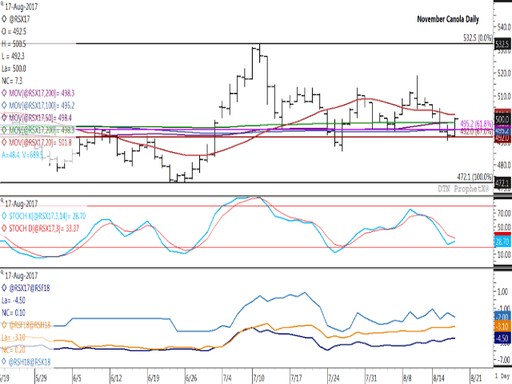This screenshot has width=512, height=384.
Task: Click the 8/14 date on the time axis
Action: point(439,378)
